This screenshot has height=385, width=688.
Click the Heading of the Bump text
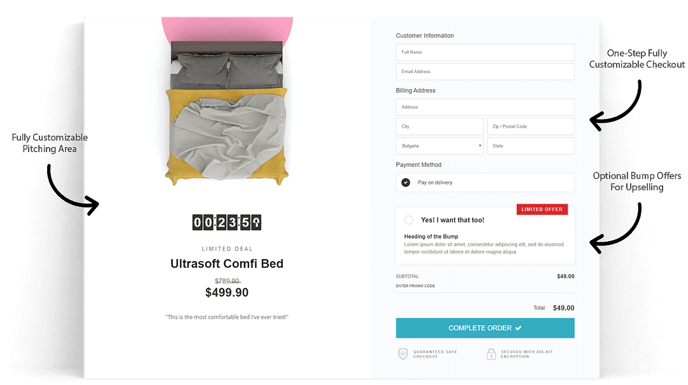[x=431, y=237]
